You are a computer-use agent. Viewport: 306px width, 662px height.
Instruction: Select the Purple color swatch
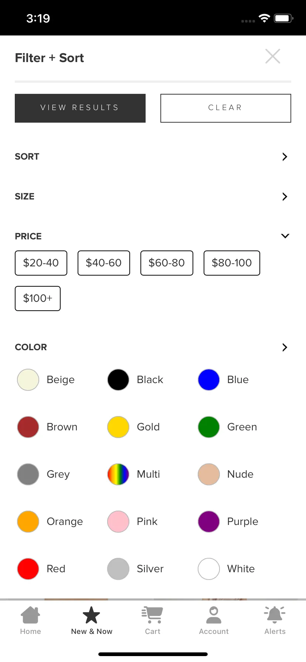point(209,522)
